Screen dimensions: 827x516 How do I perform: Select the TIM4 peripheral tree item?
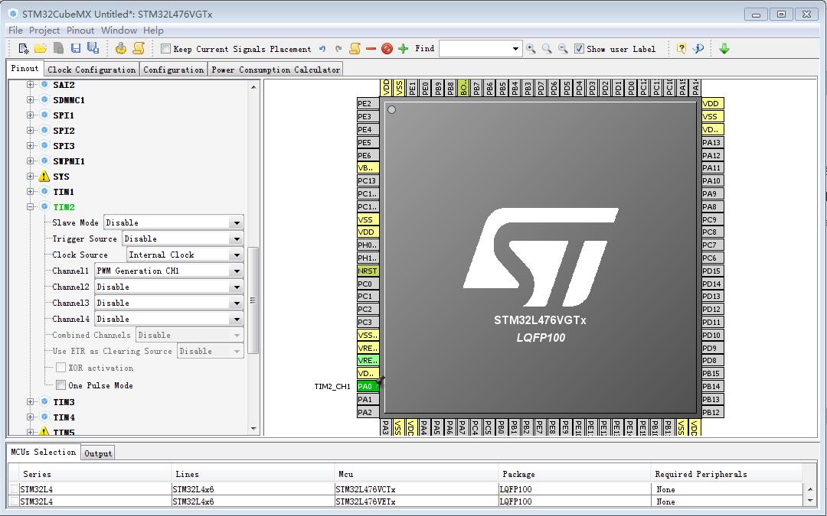click(x=64, y=417)
